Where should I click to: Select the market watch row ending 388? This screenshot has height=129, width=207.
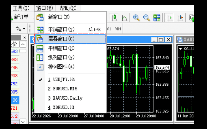(15, 60)
